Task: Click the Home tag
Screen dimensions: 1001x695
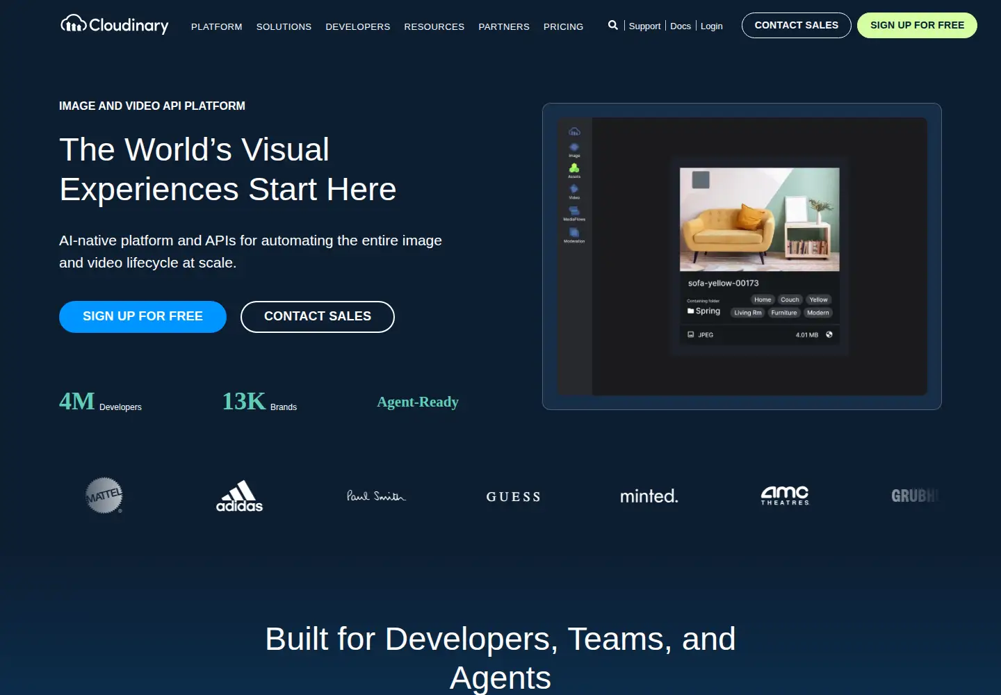Action: tap(763, 300)
